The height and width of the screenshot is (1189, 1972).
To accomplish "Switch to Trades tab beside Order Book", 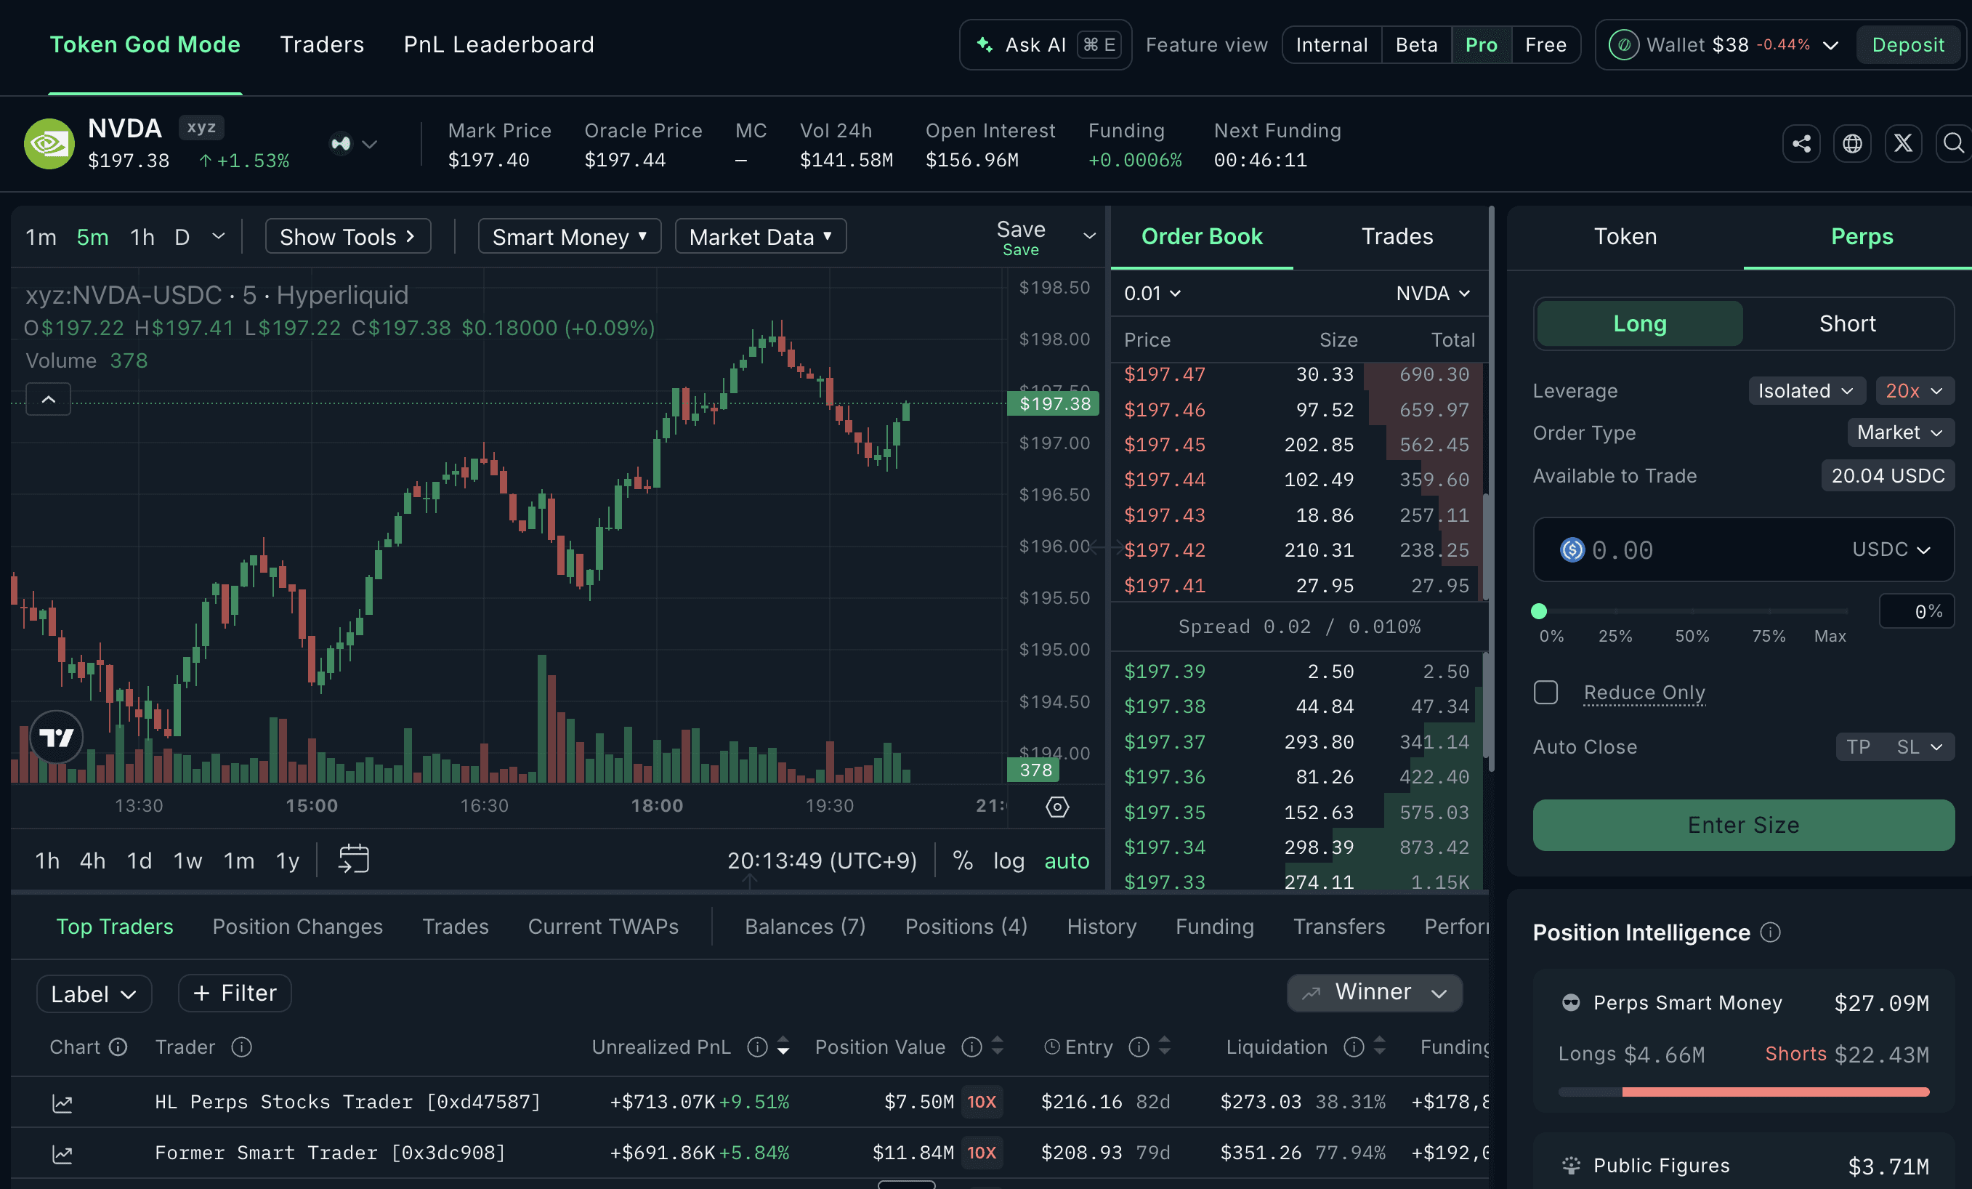I will (1397, 236).
